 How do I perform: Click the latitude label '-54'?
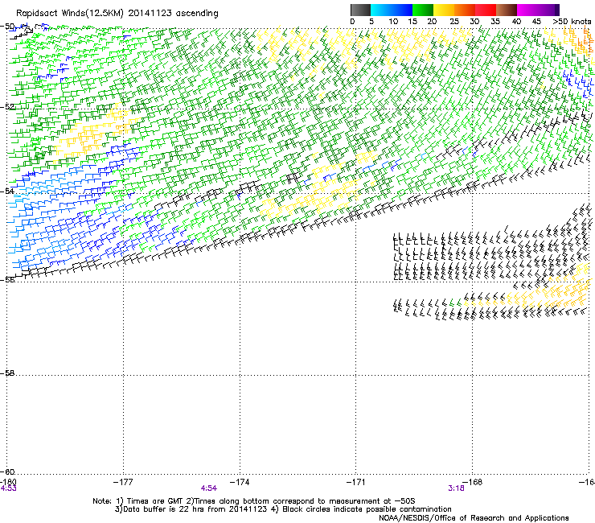click(7, 191)
